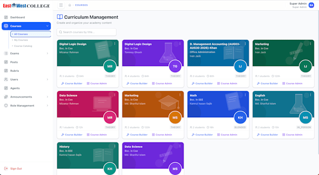Open three-dot menu on English card
Screen dimensions: 319x175
(310, 95)
